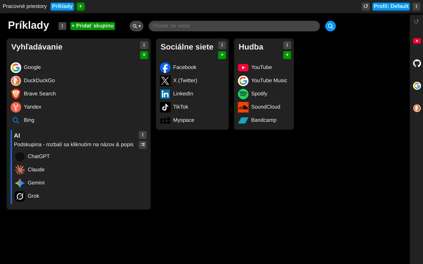
Task: Open the Príklady workspace options menu
Action: coord(62,26)
